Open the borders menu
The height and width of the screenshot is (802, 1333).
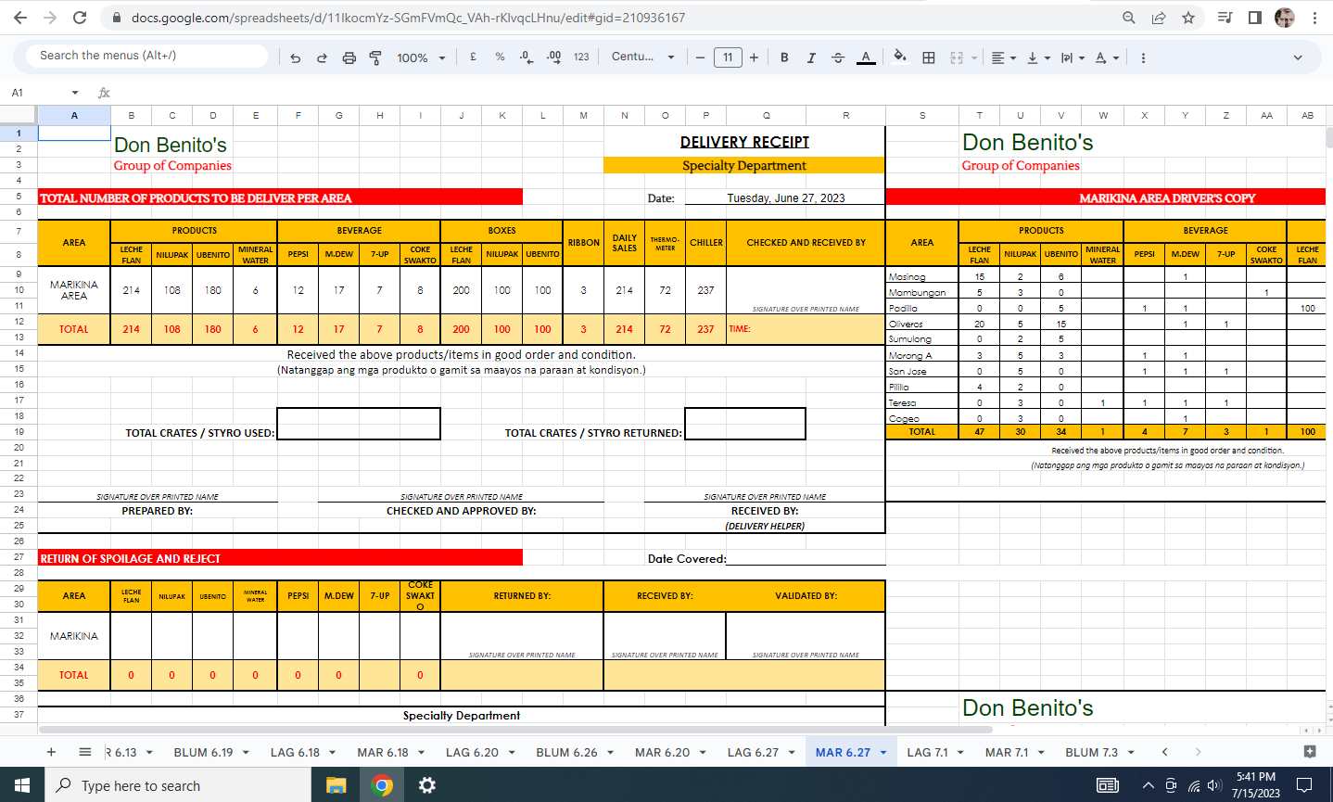point(928,57)
